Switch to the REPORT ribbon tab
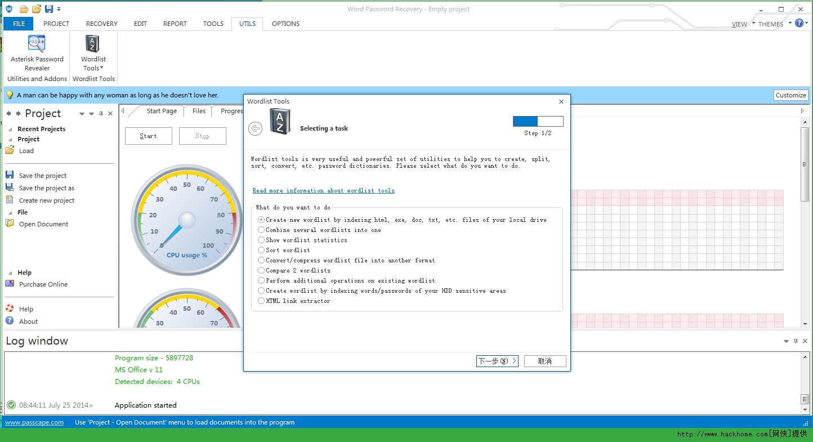 pos(175,24)
